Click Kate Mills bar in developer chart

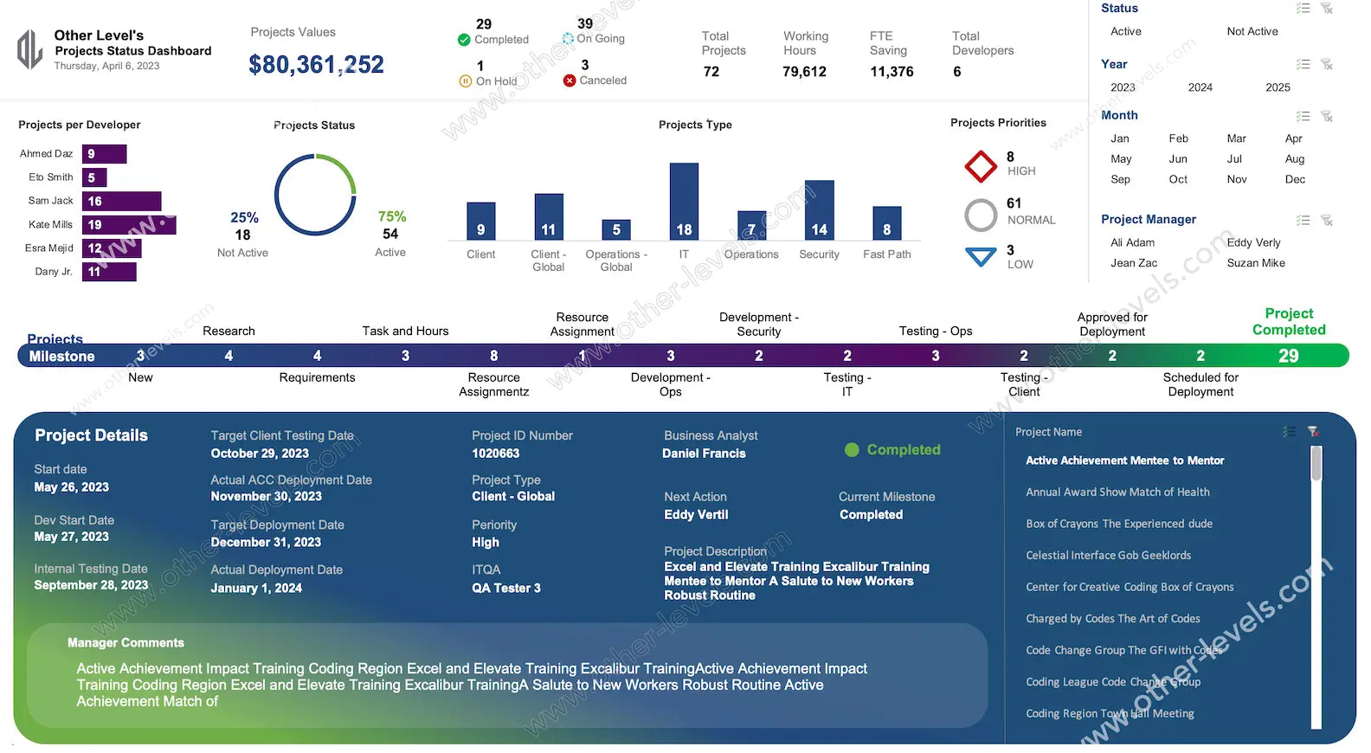129,225
